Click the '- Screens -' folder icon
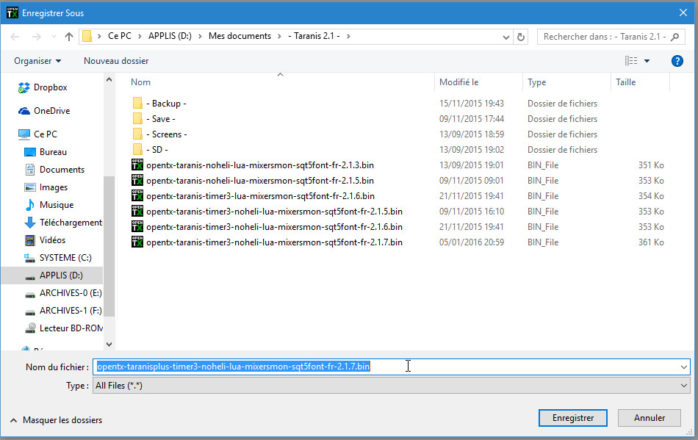This screenshot has width=698, height=440. point(137,134)
